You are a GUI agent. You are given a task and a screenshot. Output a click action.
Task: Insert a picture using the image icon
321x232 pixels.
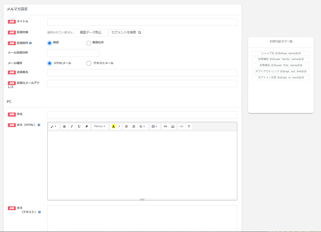[x=173, y=126]
